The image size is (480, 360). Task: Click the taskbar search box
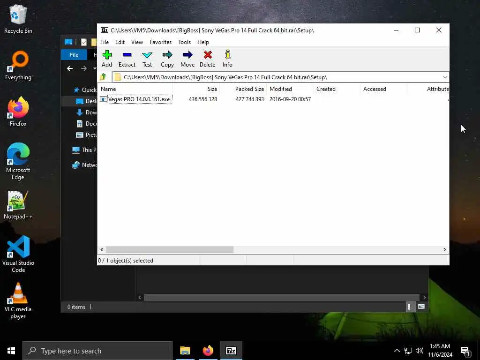(97, 351)
